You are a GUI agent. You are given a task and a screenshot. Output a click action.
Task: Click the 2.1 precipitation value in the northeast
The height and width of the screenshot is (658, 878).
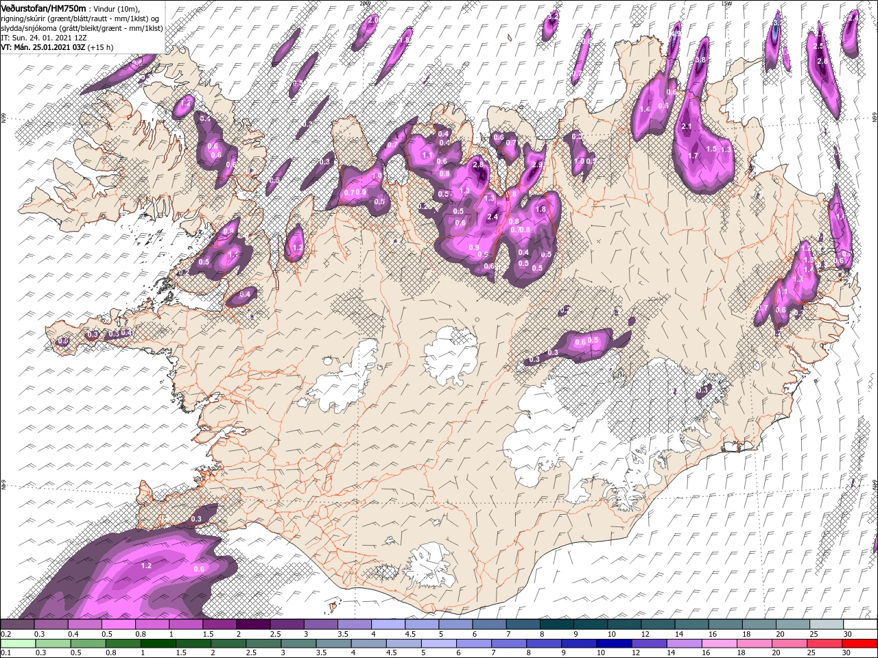pyautogui.click(x=687, y=126)
